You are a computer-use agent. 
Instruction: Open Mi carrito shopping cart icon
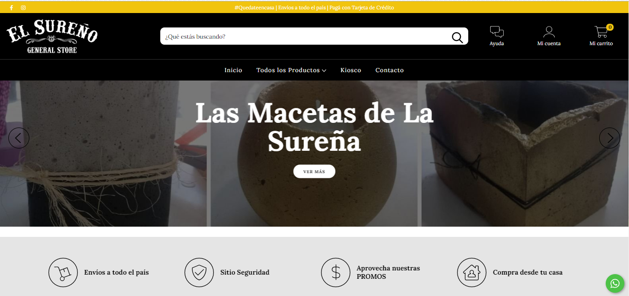[602, 32]
